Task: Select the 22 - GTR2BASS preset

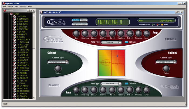Action: (23, 71)
